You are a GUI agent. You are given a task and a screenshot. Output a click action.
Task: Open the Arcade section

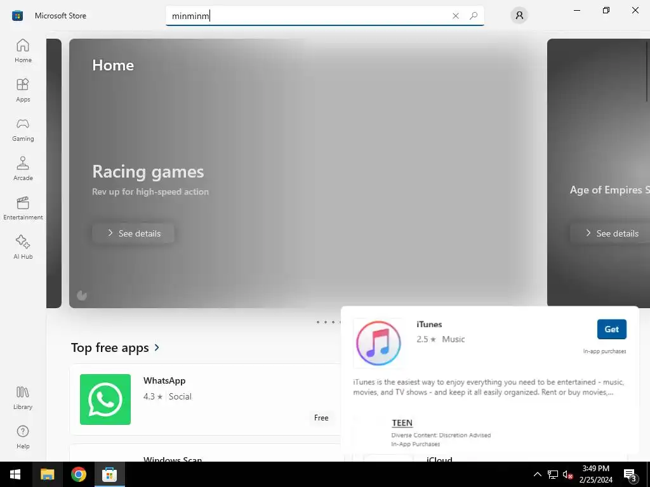[23, 169]
